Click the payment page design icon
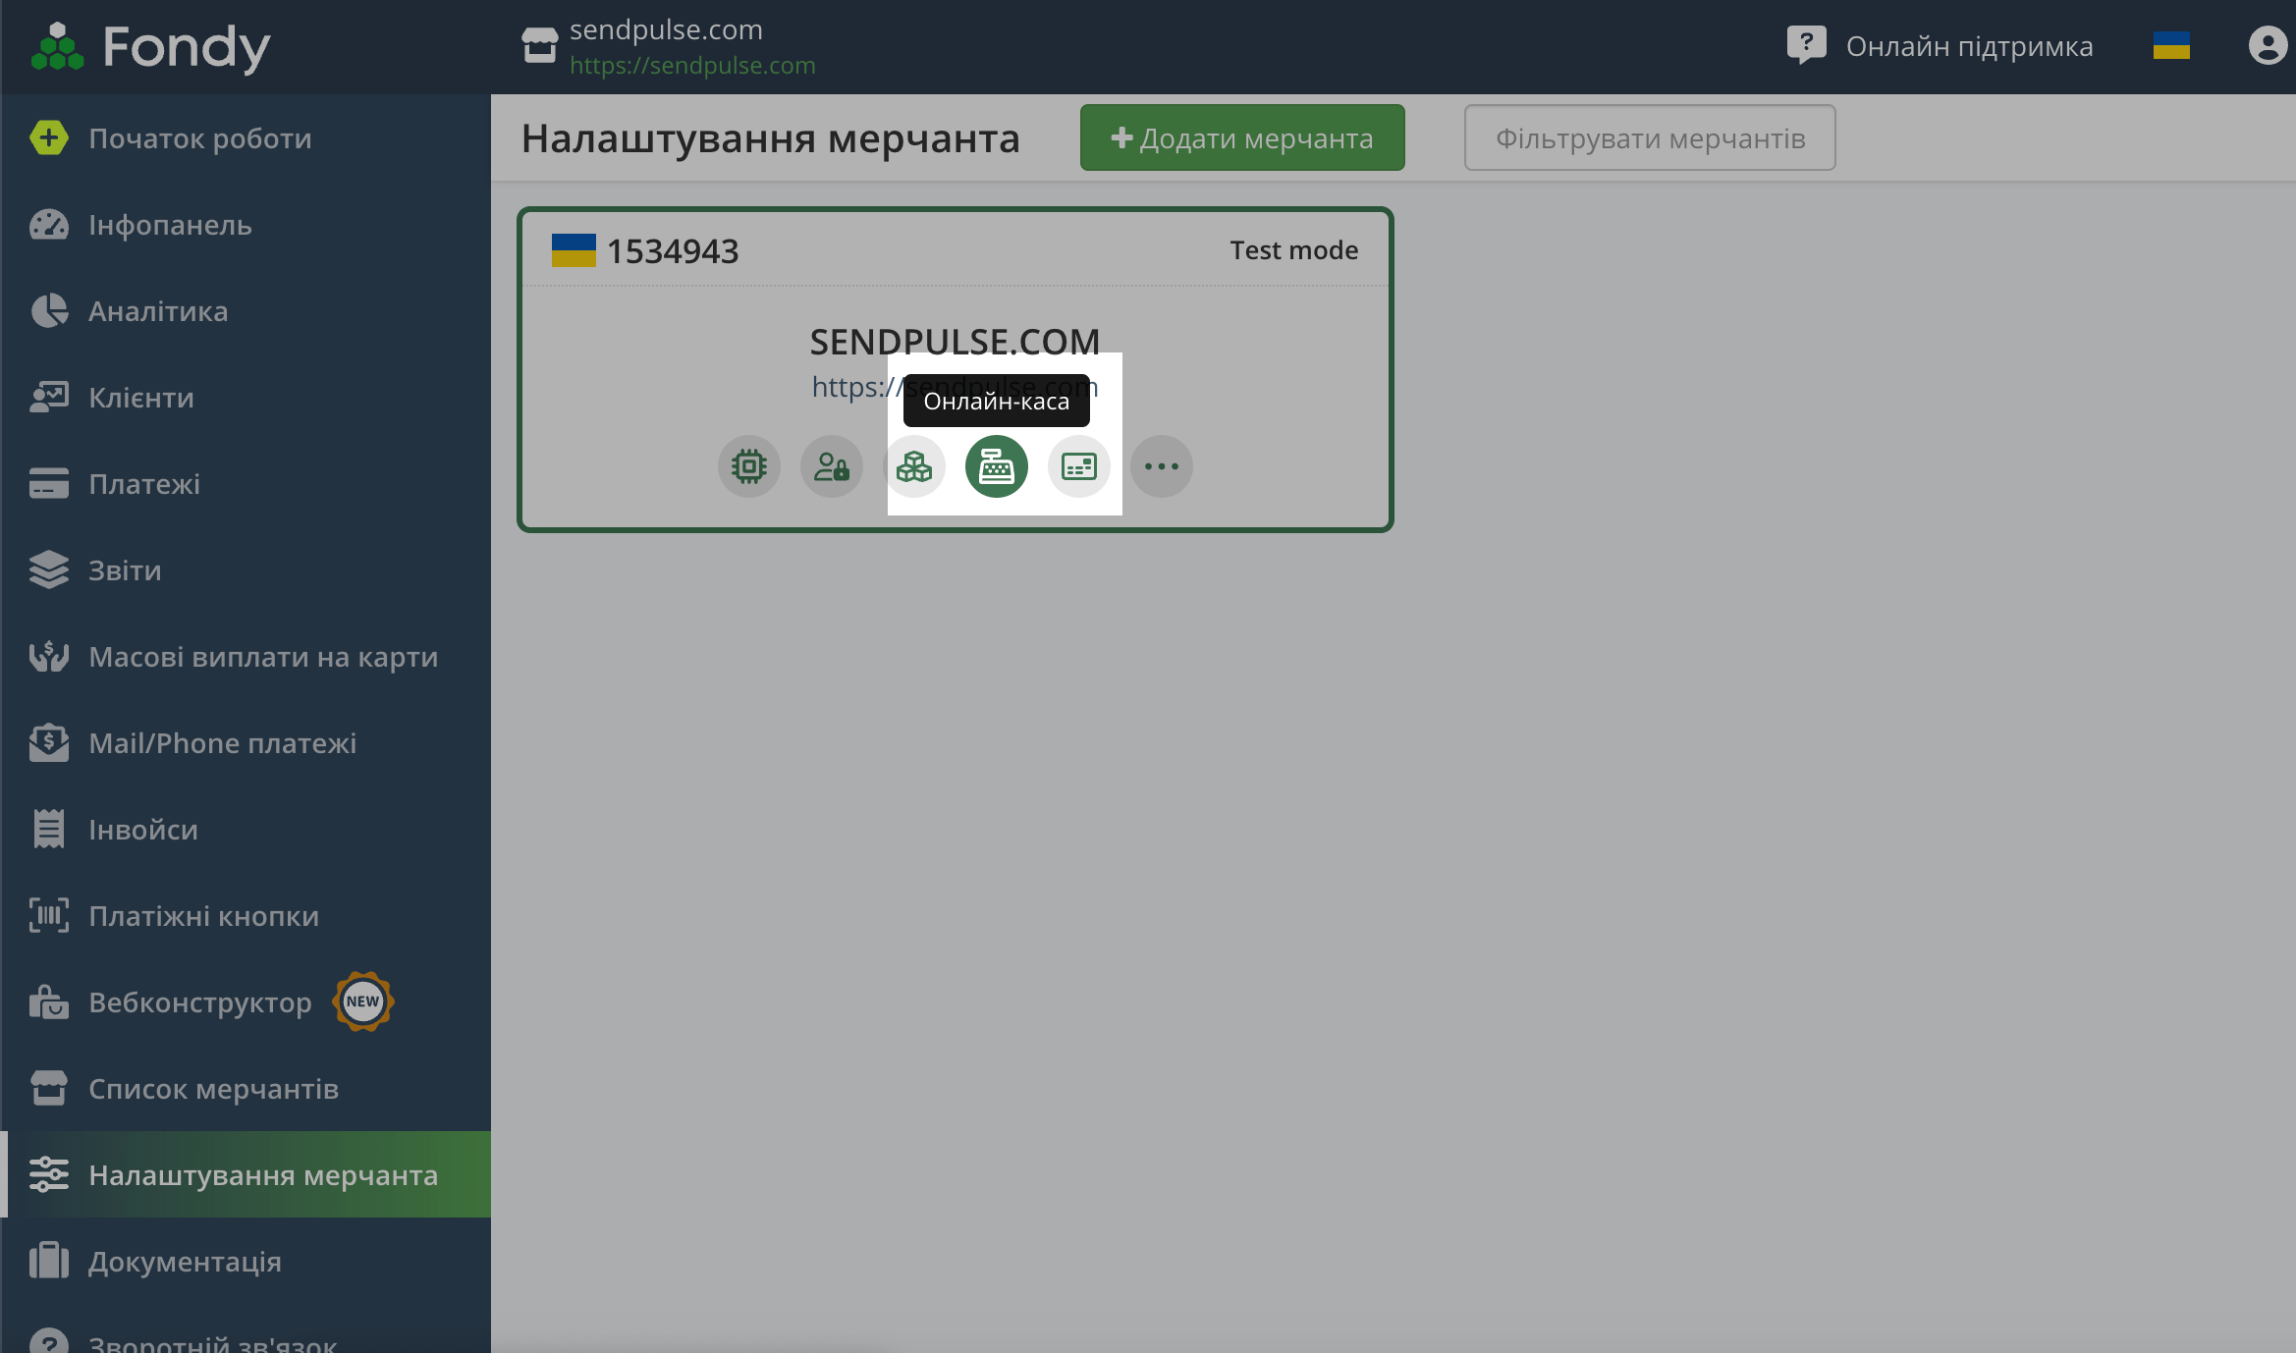 (x=1078, y=466)
